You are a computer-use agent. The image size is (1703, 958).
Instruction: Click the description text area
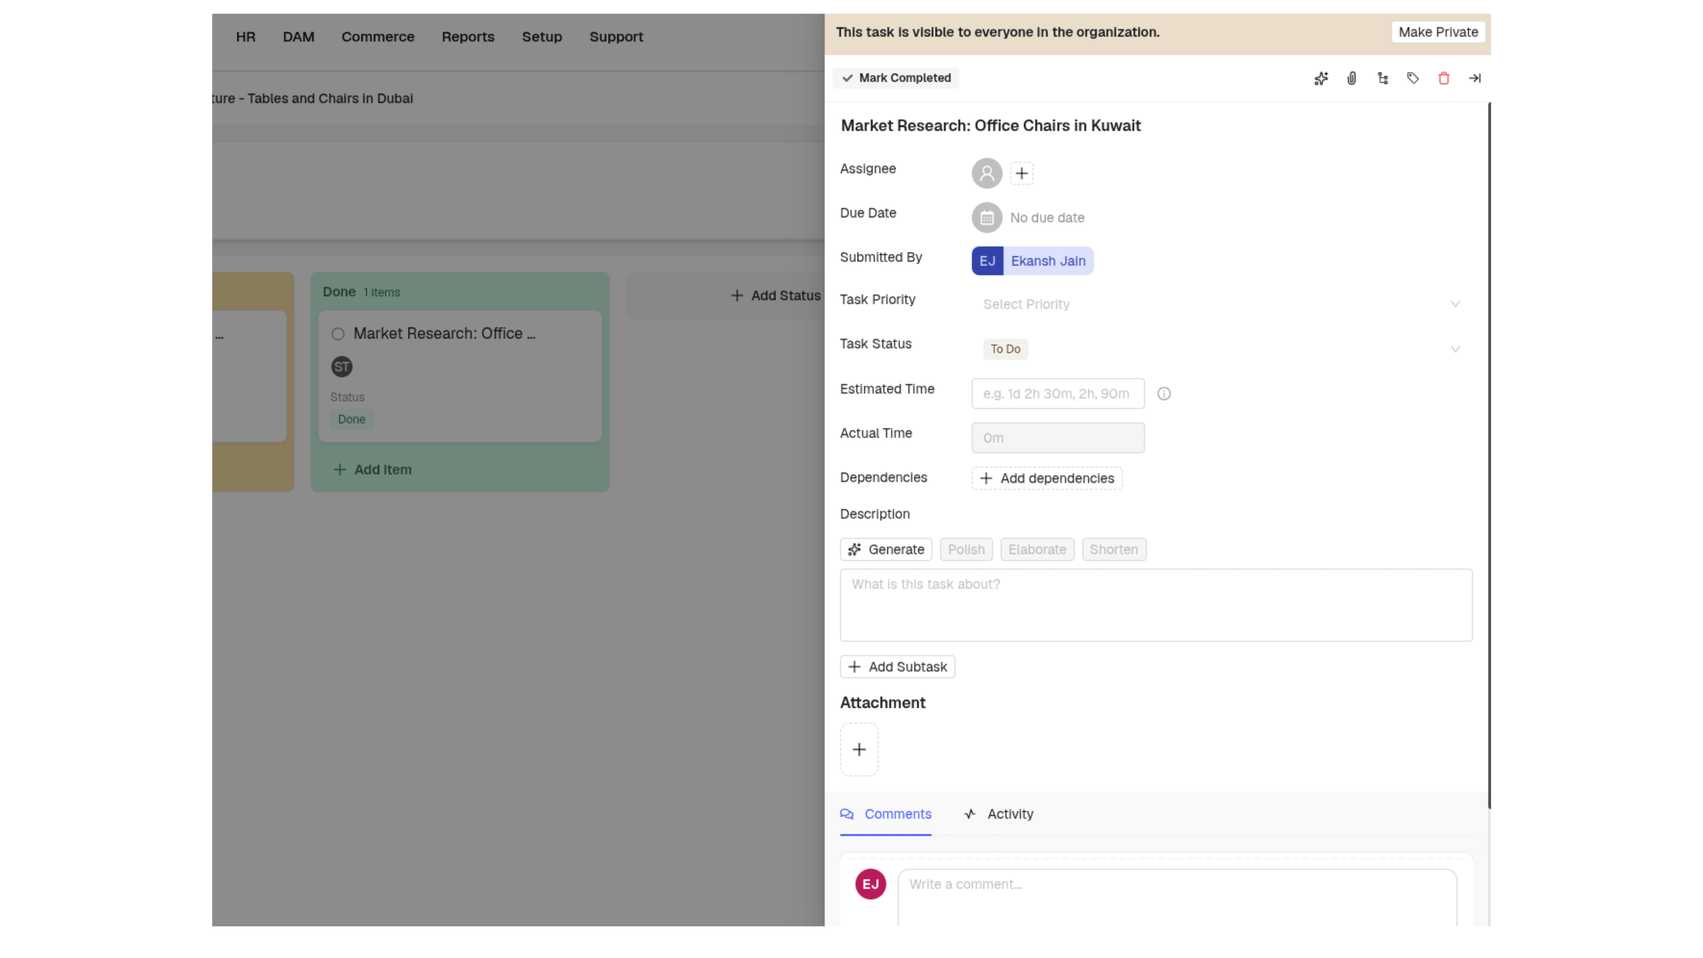(1156, 605)
